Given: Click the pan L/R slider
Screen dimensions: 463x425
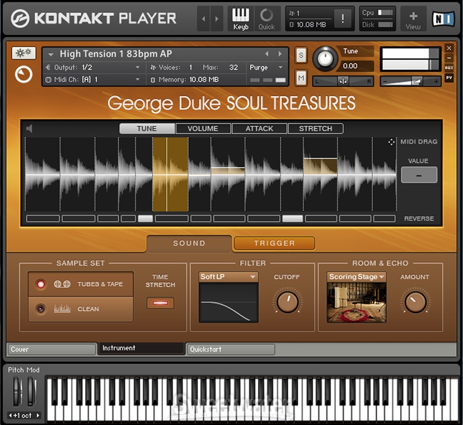Looking at the screenshot, I should pos(343,82).
